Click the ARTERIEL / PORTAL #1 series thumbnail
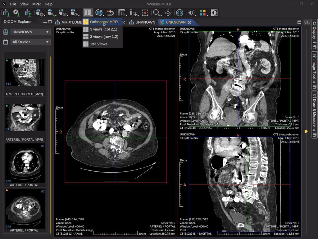Screen dimensions: 318x239 click(25, 163)
